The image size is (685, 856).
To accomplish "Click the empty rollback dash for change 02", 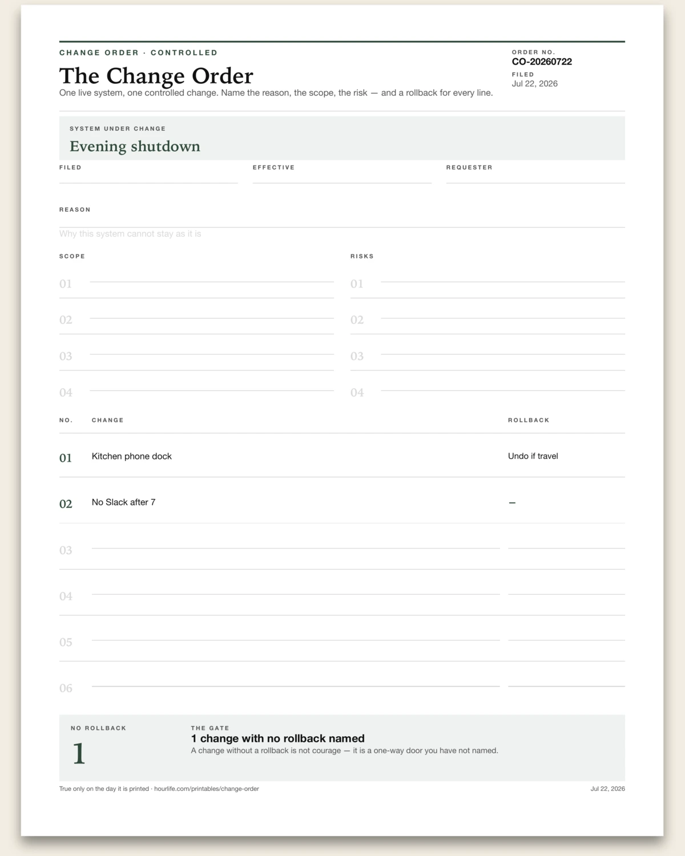I will 512,503.
